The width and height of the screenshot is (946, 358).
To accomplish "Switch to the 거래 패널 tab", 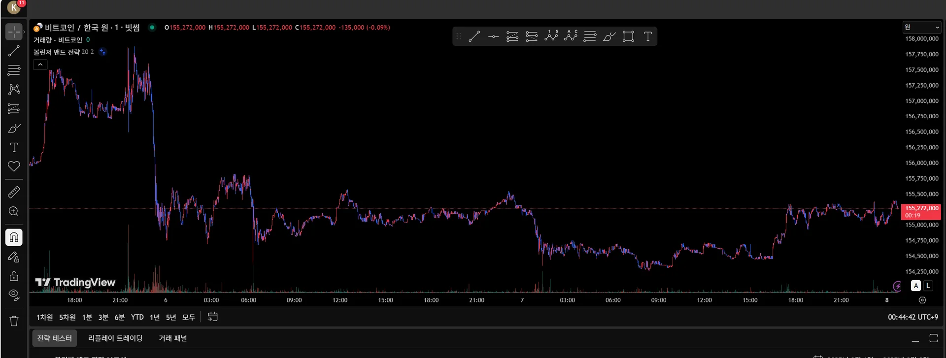I will pos(172,338).
